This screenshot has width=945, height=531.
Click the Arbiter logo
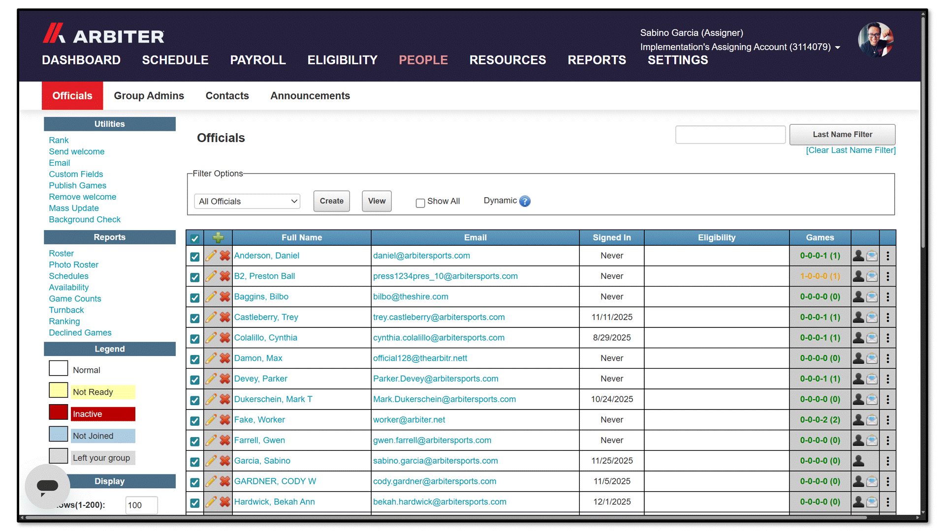pyautogui.click(x=103, y=34)
